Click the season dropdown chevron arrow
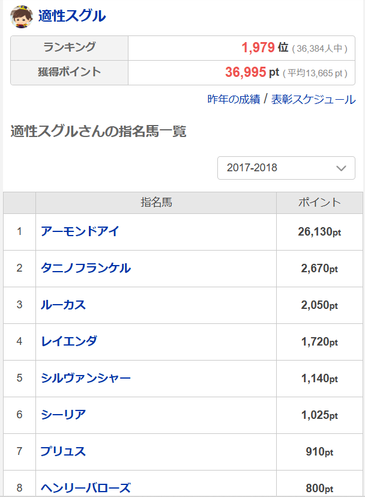The height and width of the screenshot is (497, 365). tap(341, 168)
